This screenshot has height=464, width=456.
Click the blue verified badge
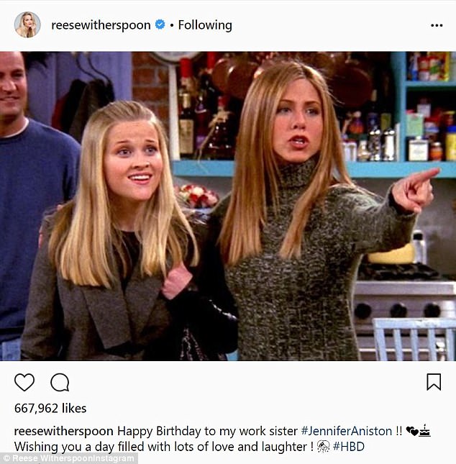160,24
